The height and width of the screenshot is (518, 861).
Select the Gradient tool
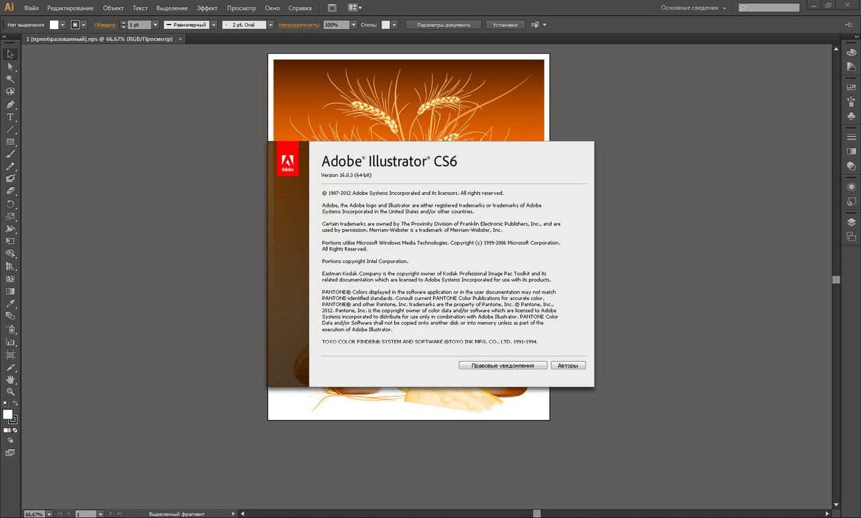point(10,291)
